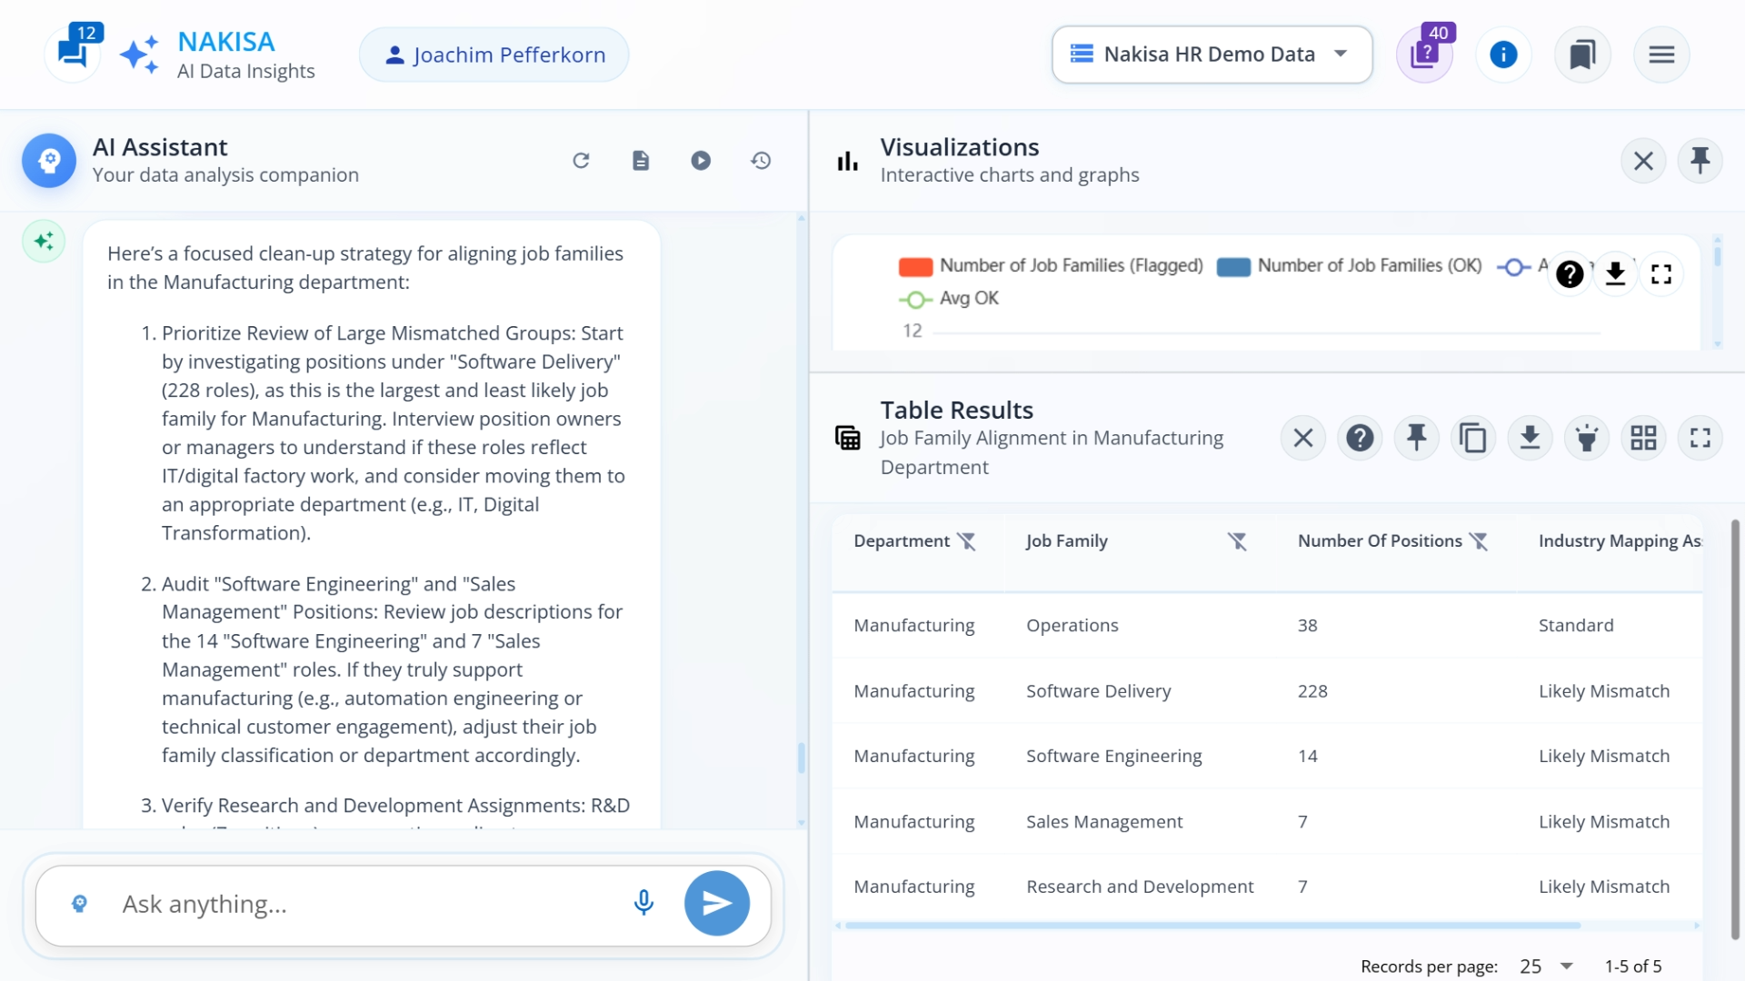1745x981 pixels.
Task: Download the Table Results
Action: click(1531, 437)
